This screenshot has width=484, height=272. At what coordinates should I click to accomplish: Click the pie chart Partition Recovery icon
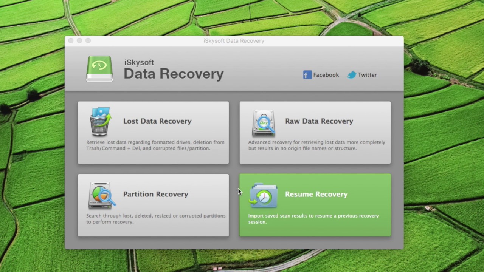coord(102,195)
